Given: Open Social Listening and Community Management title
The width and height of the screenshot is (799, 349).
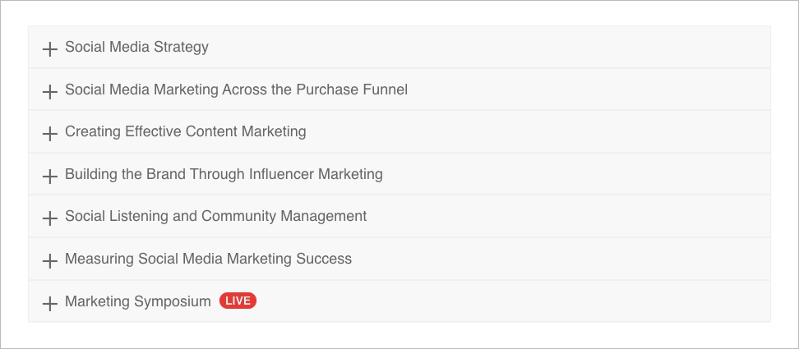Looking at the screenshot, I should pos(215,217).
